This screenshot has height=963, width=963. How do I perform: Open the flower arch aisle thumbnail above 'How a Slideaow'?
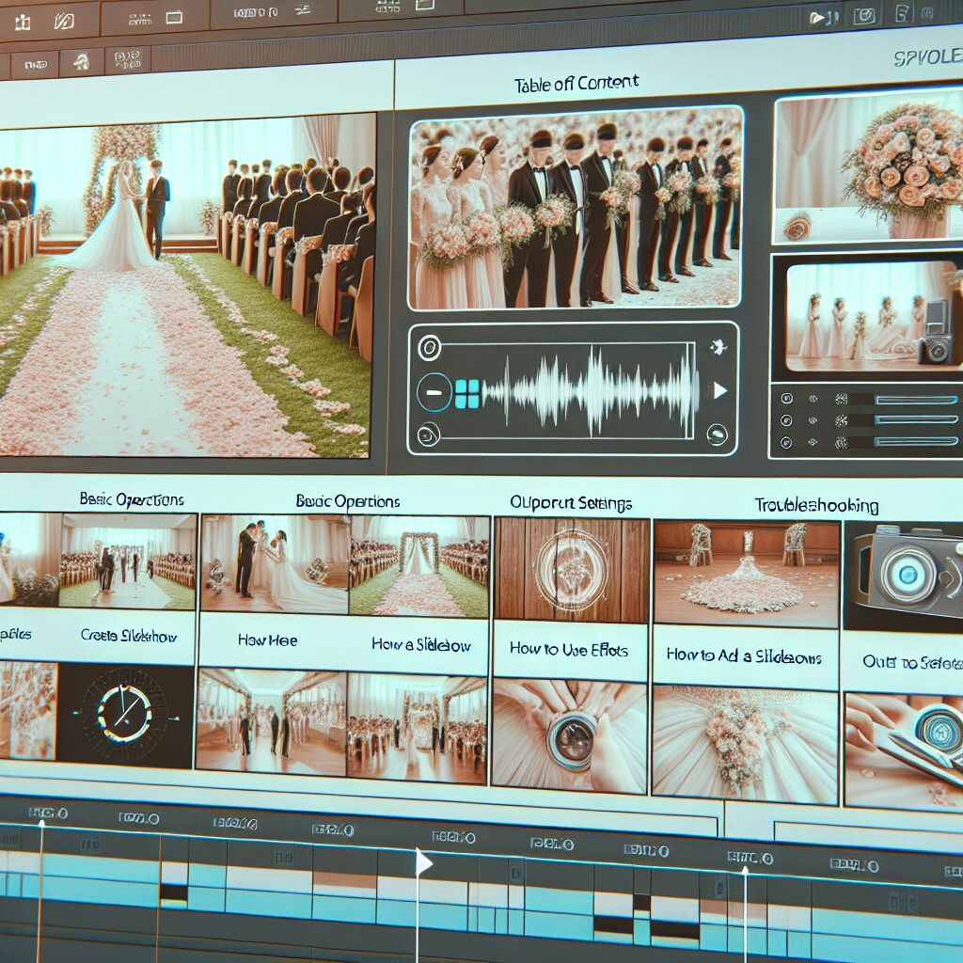[419, 566]
